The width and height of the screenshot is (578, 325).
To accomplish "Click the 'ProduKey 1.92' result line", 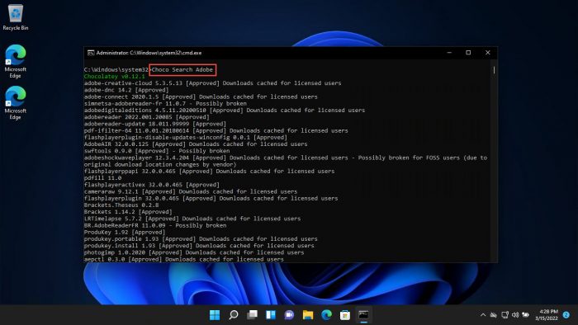I will click(125, 233).
